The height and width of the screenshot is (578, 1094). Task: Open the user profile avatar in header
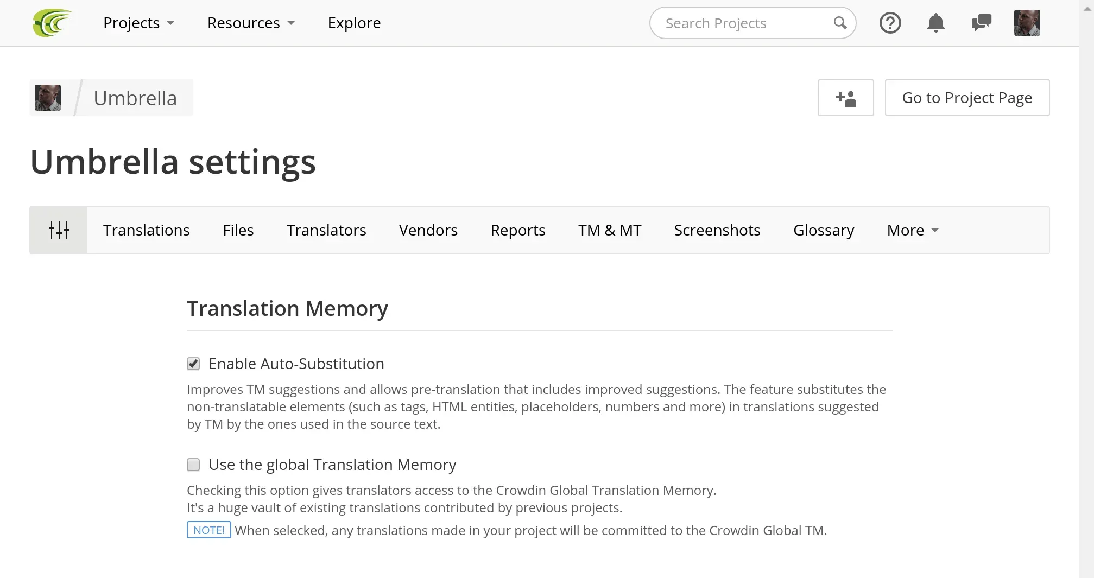click(1027, 23)
